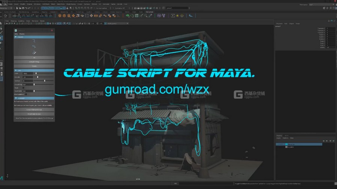Open the Layers menu in layer editor
337x189 pixels.
279,138
